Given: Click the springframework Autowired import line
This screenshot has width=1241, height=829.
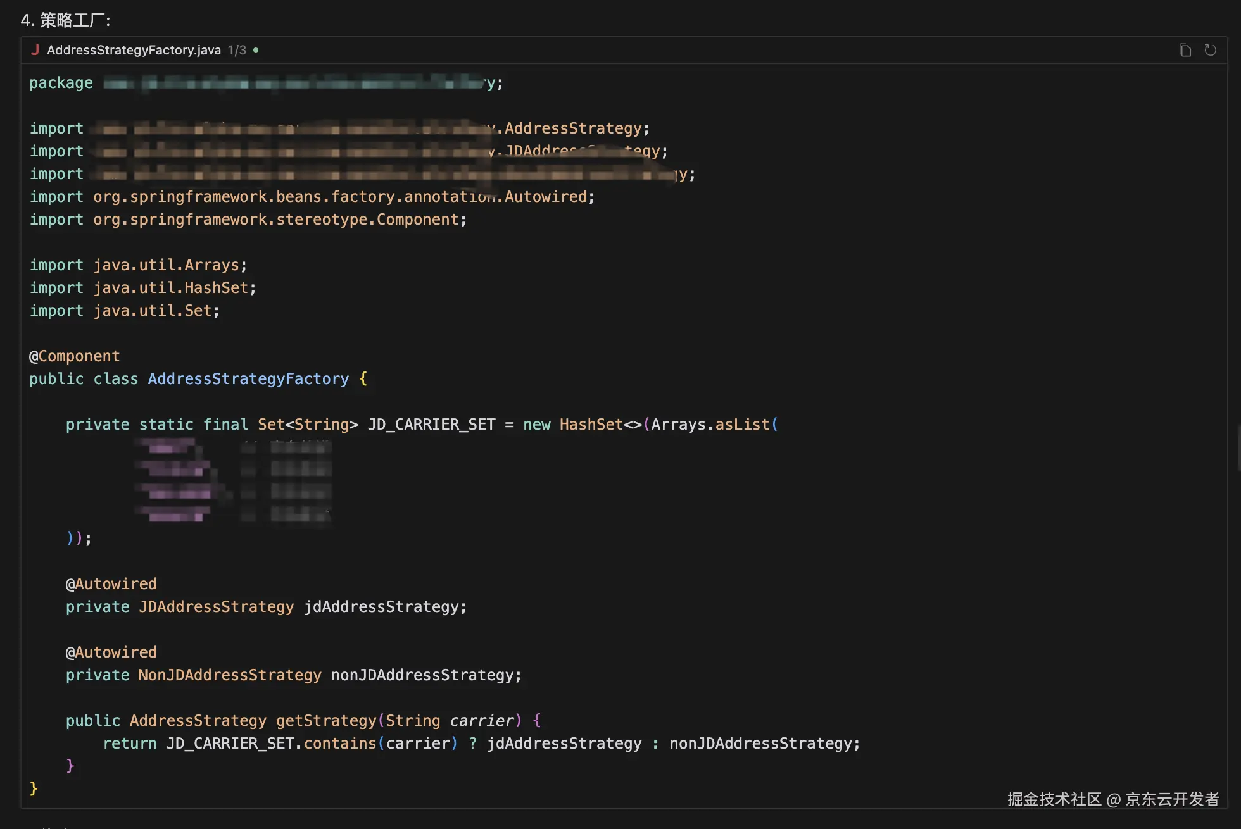Looking at the screenshot, I should (x=312, y=197).
